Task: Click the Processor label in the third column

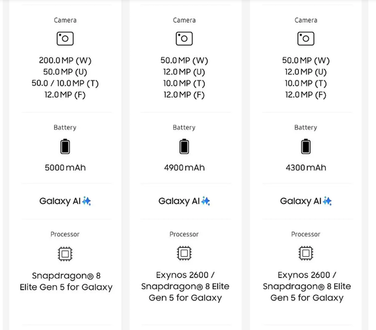Action: coord(305,234)
